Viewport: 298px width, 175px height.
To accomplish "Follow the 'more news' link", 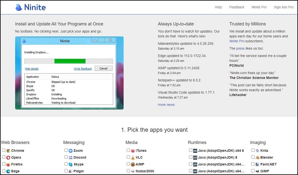I will pos(166,105).
